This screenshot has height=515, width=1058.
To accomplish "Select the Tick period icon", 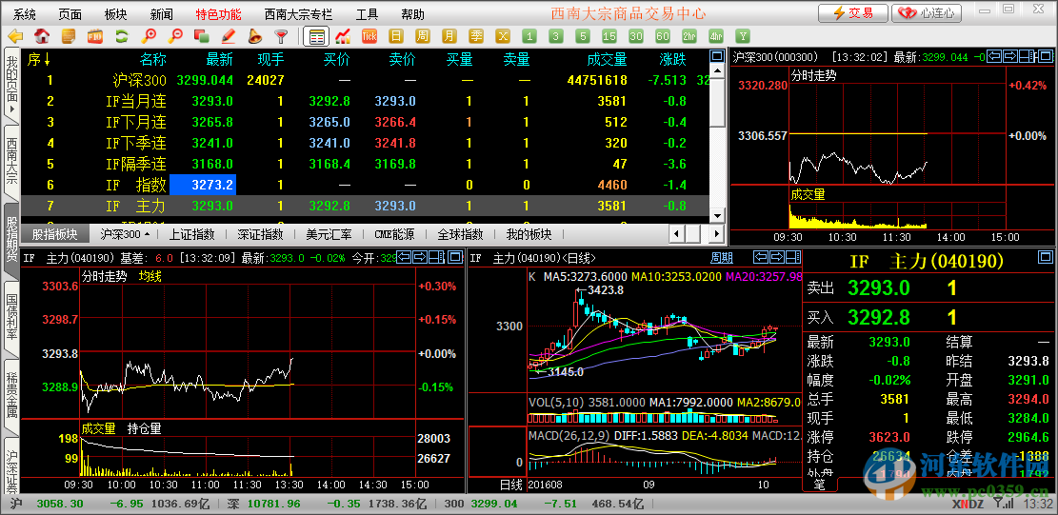I will 369,36.
